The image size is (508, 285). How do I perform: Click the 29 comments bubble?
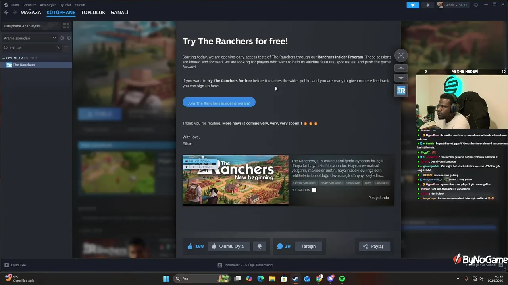(x=284, y=246)
